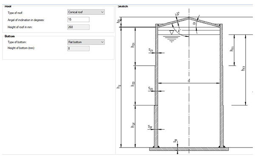Viewport: 255px width, 159px height.
Task: Click the Bottom group header
Action: click(x=10, y=36)
